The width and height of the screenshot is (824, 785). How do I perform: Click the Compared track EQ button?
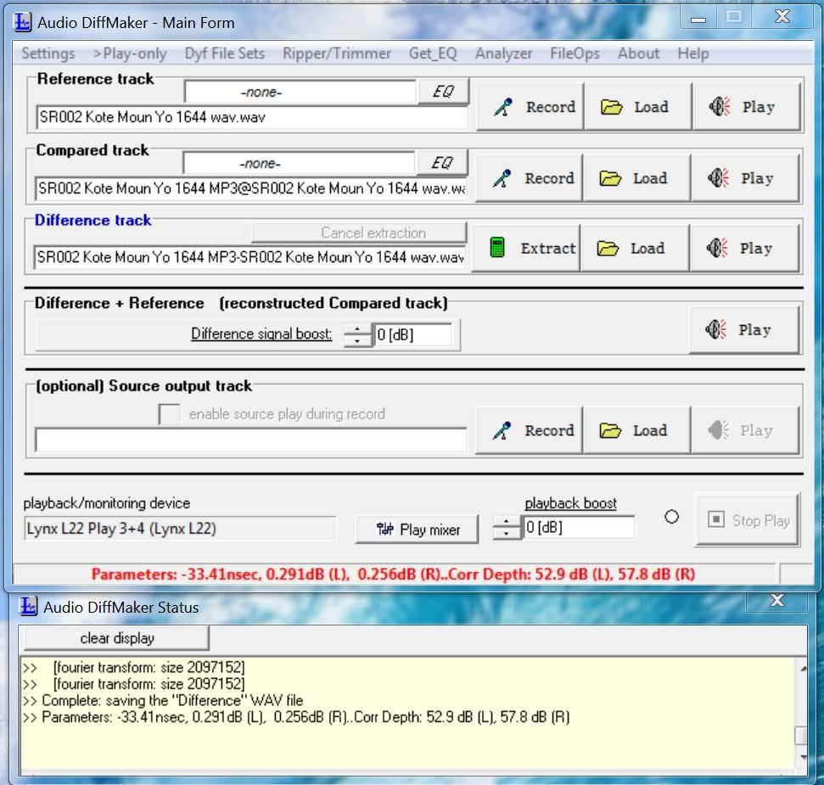coord(441,163)
